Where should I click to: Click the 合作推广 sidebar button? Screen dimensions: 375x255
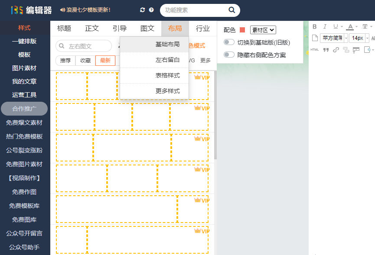(x=24, y=109)
